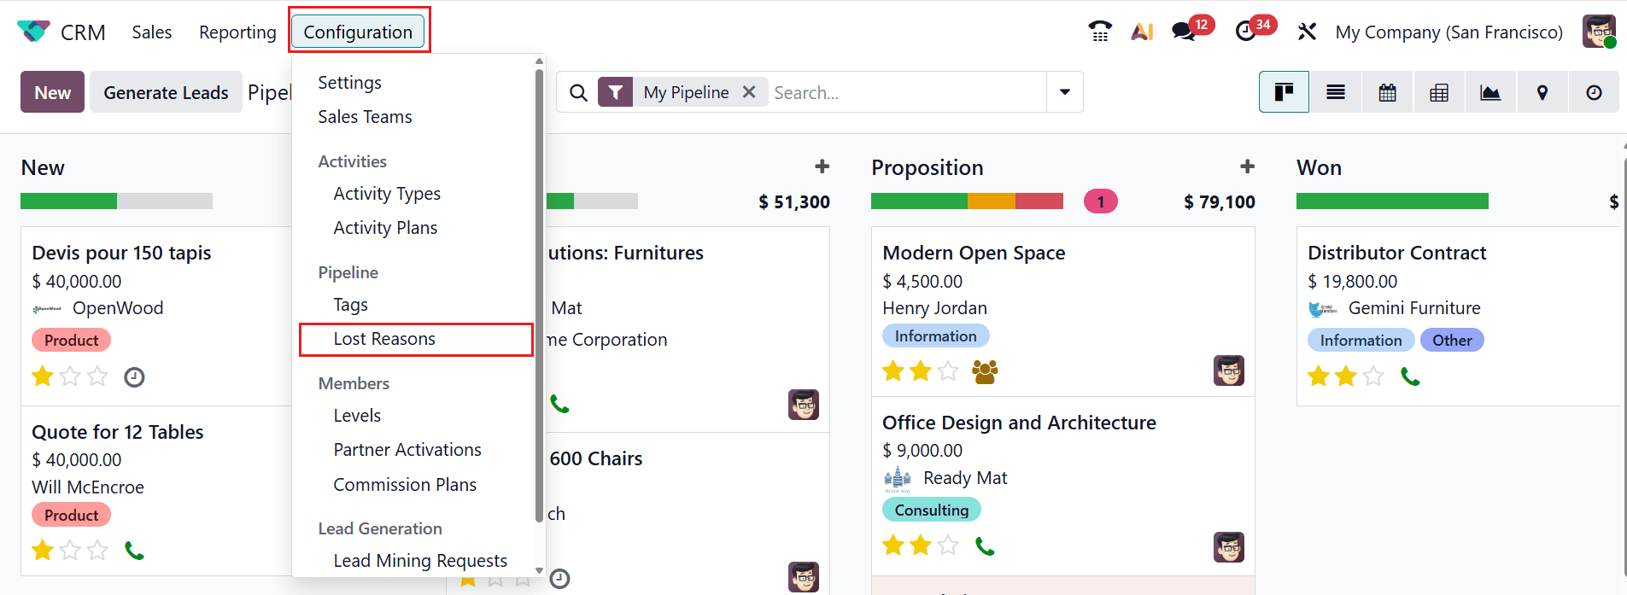The image size is (1627, 595).
Task: Open the AI assistant icon
Action: pos(1142,32)
